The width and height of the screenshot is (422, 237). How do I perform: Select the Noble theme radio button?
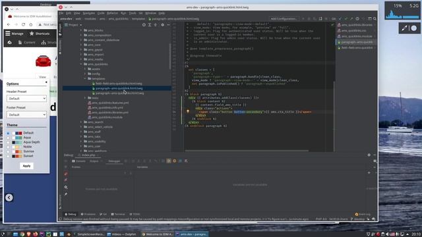pos(8,147)
